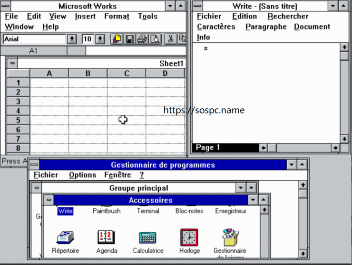352x265 pixels.
Task: Open the Write window control-menu box
Action: (197, 6)
